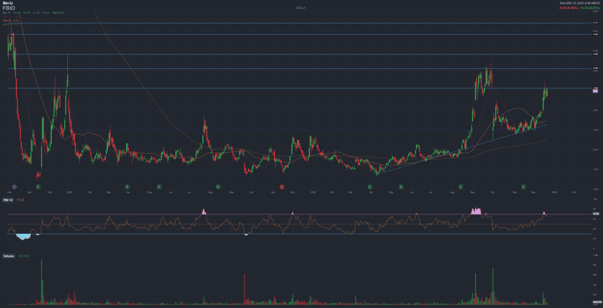603x308 pixels.
Task: Select the 4.92 horizontal line price label
Action: click(x=595, y=34)
